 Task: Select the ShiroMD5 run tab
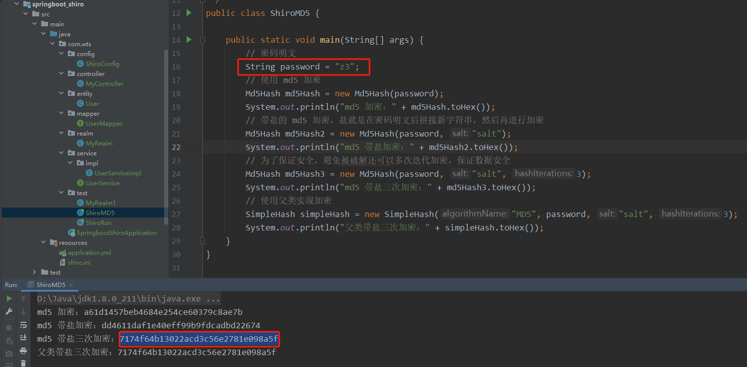click(51, 285)
